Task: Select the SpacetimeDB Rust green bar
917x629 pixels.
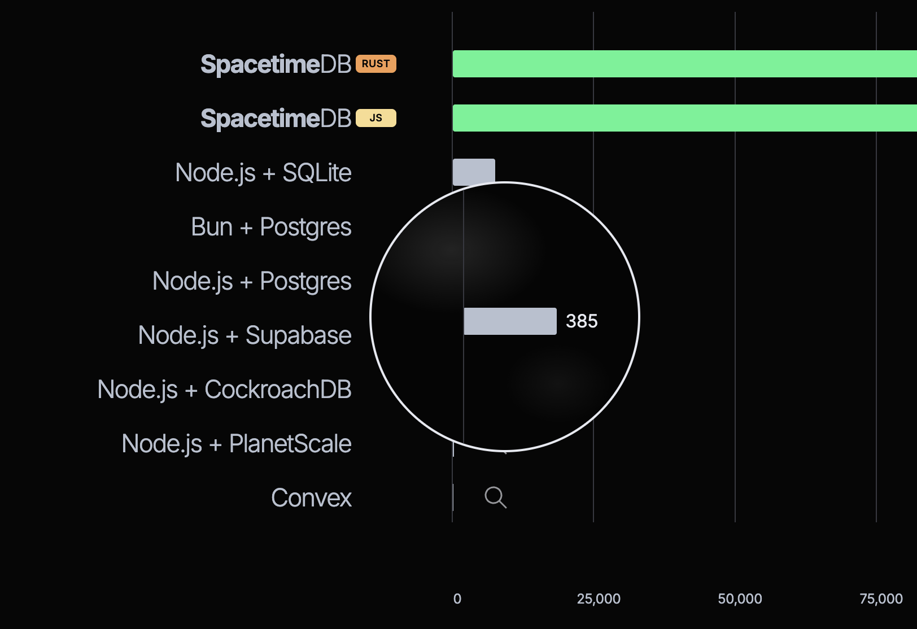Action: coord(683,64)
